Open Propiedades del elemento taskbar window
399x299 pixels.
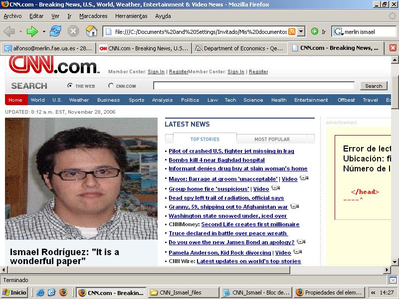[x=330, y=293]
